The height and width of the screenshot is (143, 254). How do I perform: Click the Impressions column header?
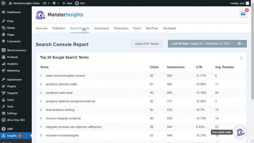176,67
